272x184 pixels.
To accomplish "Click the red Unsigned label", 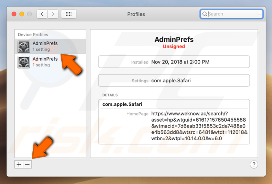I will (x=174, y=47).
